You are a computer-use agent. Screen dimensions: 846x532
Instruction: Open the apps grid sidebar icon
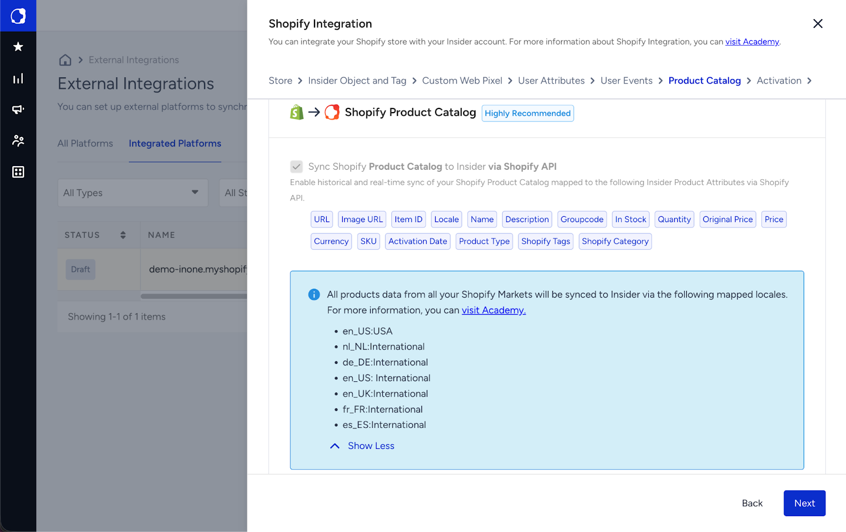[18, 171]
